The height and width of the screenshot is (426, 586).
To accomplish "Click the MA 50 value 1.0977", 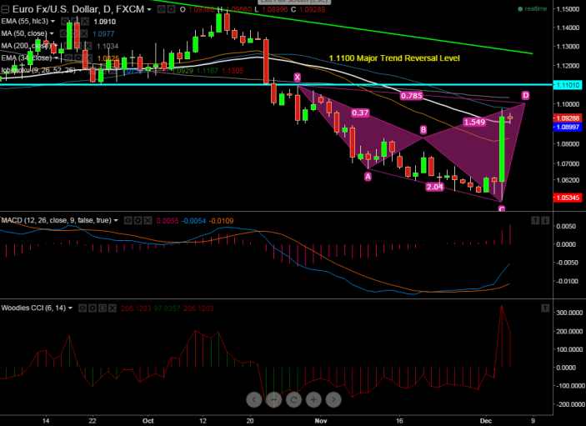I will 103,34.
